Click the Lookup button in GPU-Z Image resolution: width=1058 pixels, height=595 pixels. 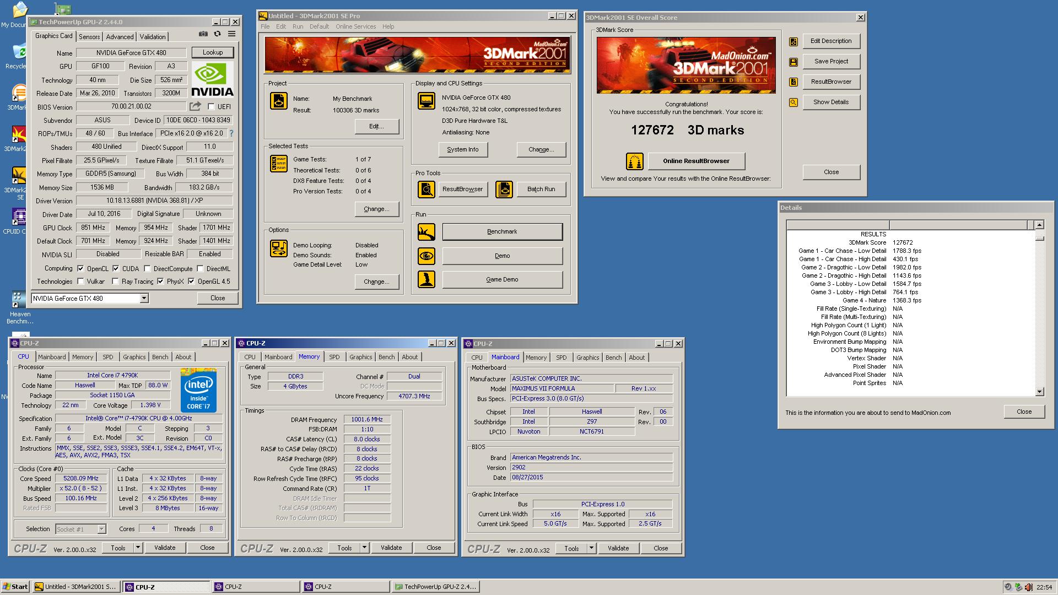pyautogui.click(x=213, y=52)
